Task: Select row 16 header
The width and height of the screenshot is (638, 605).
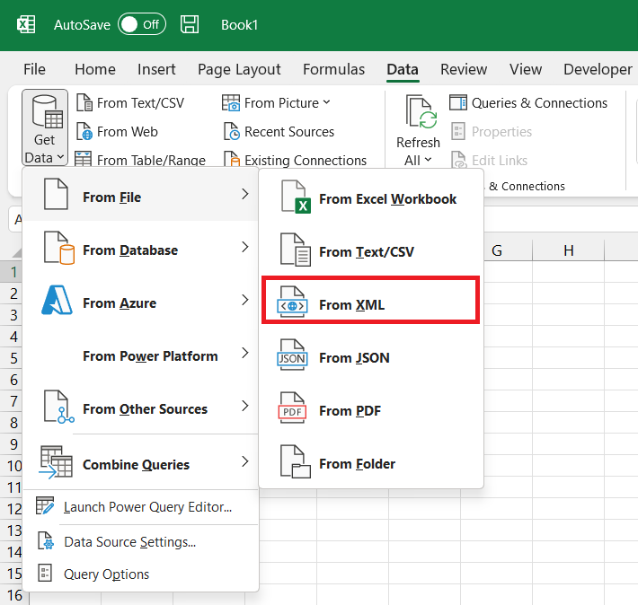Action: point(14,595)
